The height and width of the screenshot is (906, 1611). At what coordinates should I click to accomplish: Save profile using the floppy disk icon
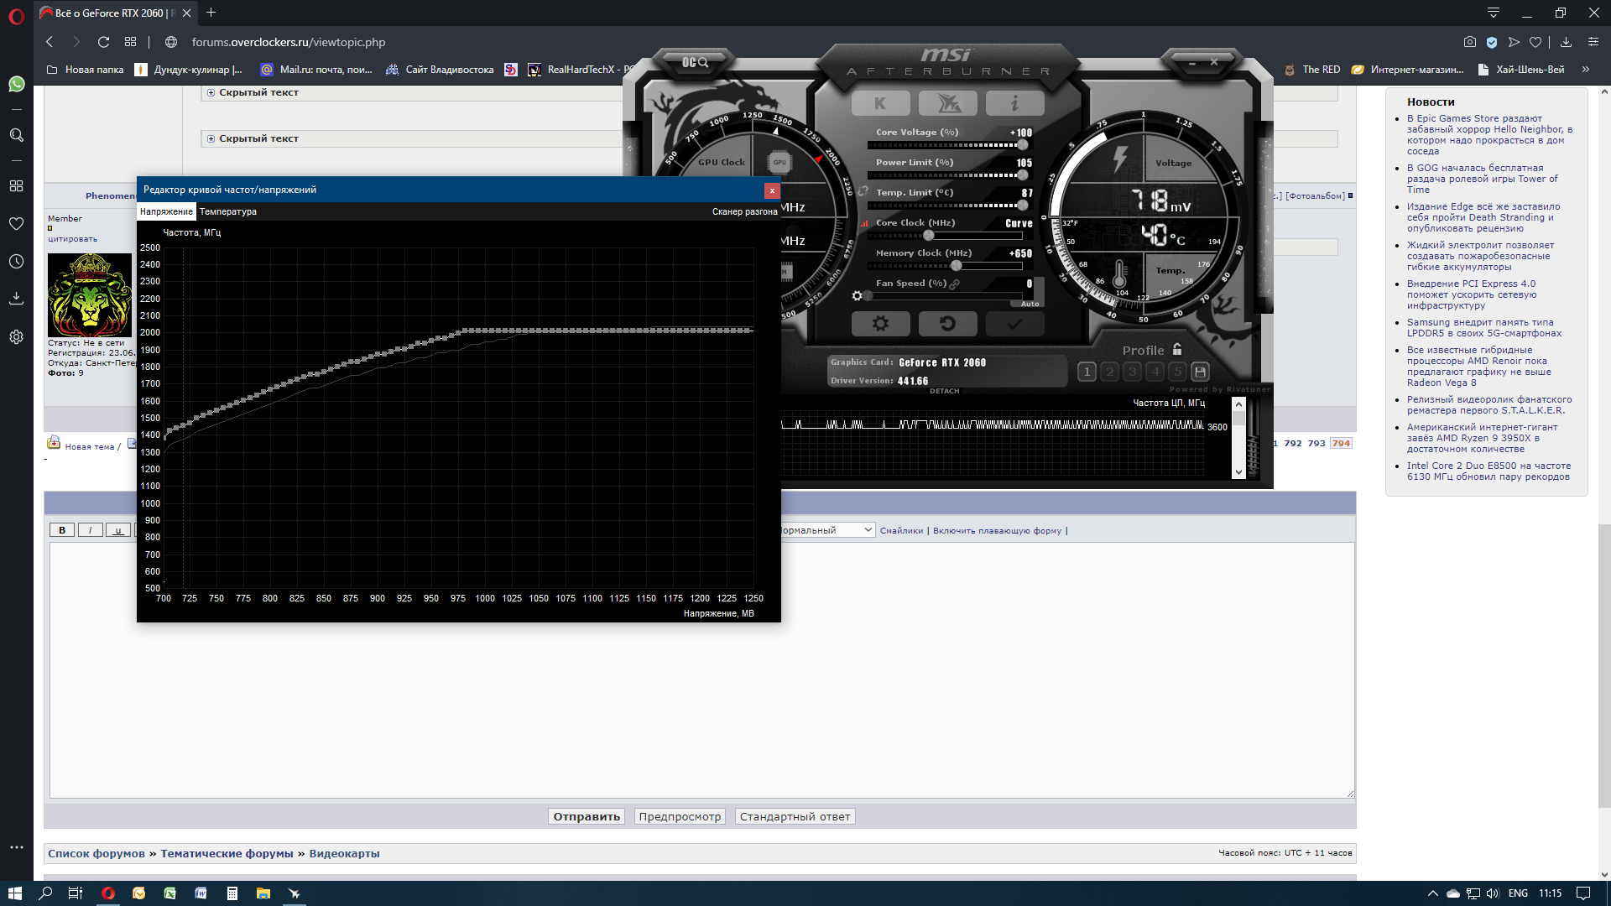[1200, 371]
